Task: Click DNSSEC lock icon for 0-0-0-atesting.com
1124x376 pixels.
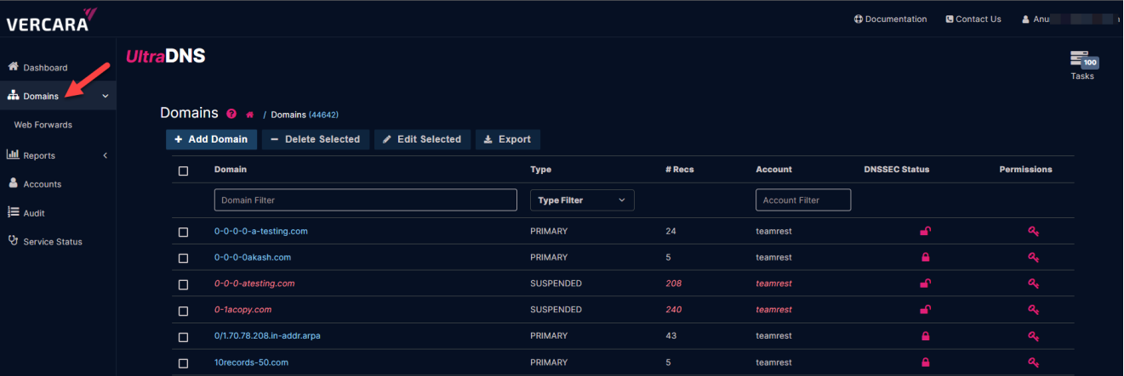Action: 925,283
